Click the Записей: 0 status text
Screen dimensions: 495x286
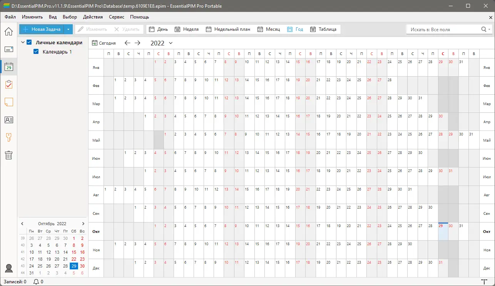coord(15,282)
